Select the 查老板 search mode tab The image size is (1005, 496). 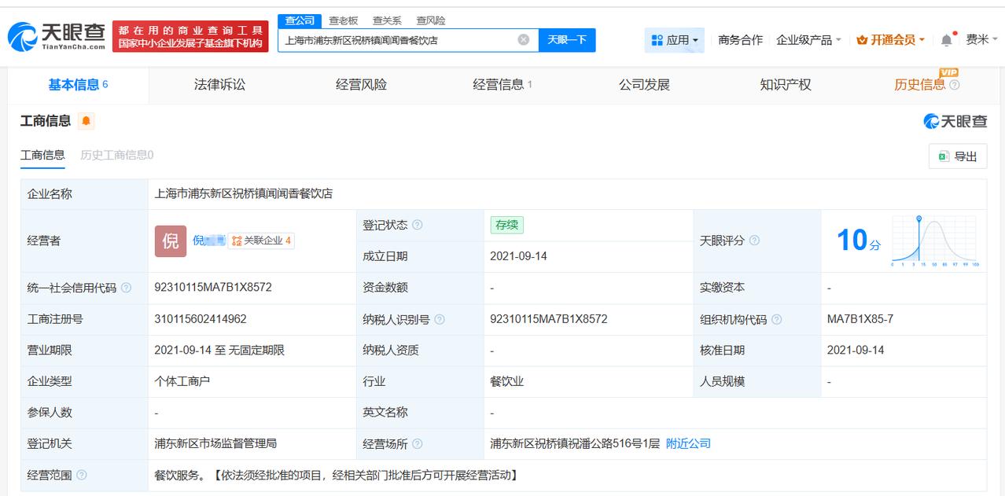pyautogui.click(x=344, y=20)
